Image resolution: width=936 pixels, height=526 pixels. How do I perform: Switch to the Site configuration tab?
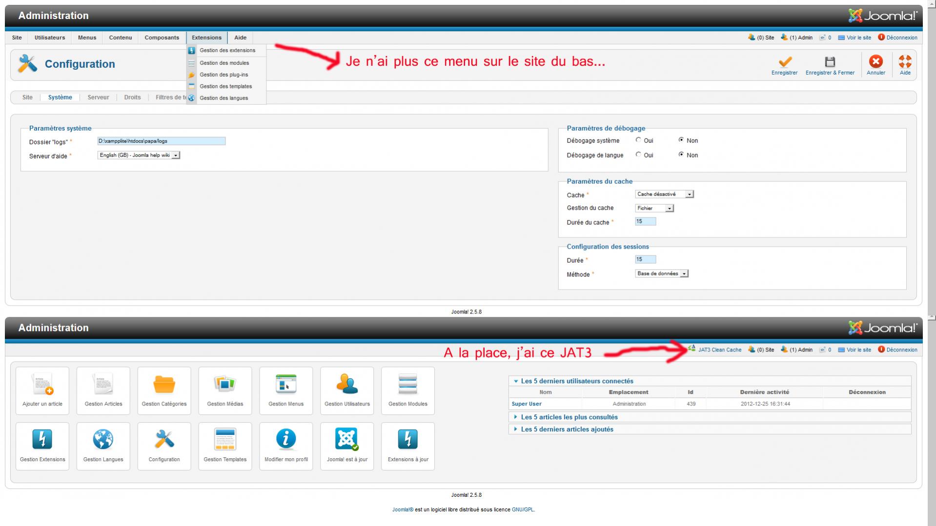point(27,97)
